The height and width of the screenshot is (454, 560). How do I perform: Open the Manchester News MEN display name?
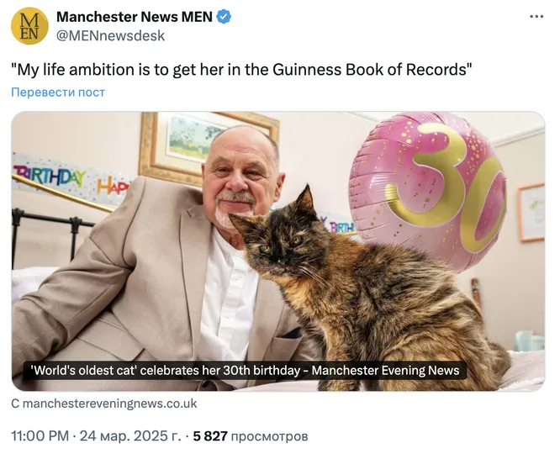pyautogui.click(x=135, y=17)
